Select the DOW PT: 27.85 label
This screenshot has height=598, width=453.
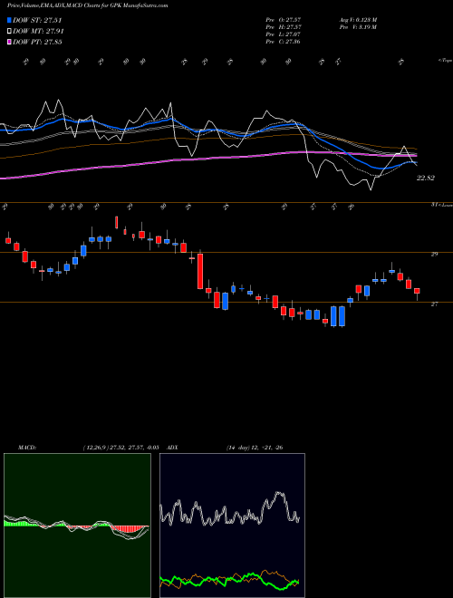[x=37, y=42]
